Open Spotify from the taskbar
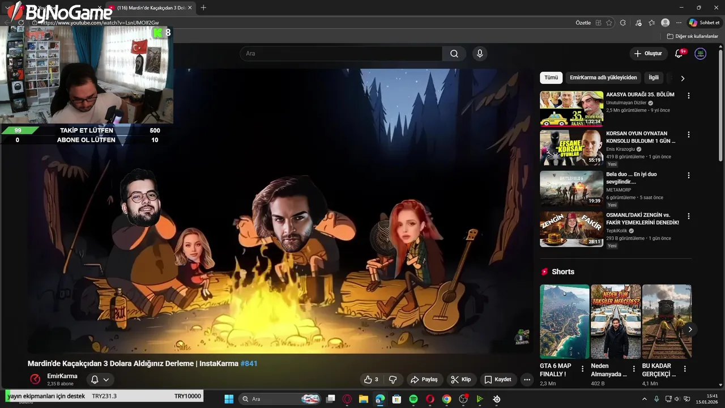The image size is (725, 408). pos(413,399)
